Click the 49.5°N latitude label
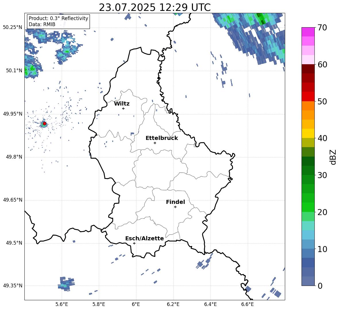The height and width of the screenshot is (310, 340). pos(14,243)
